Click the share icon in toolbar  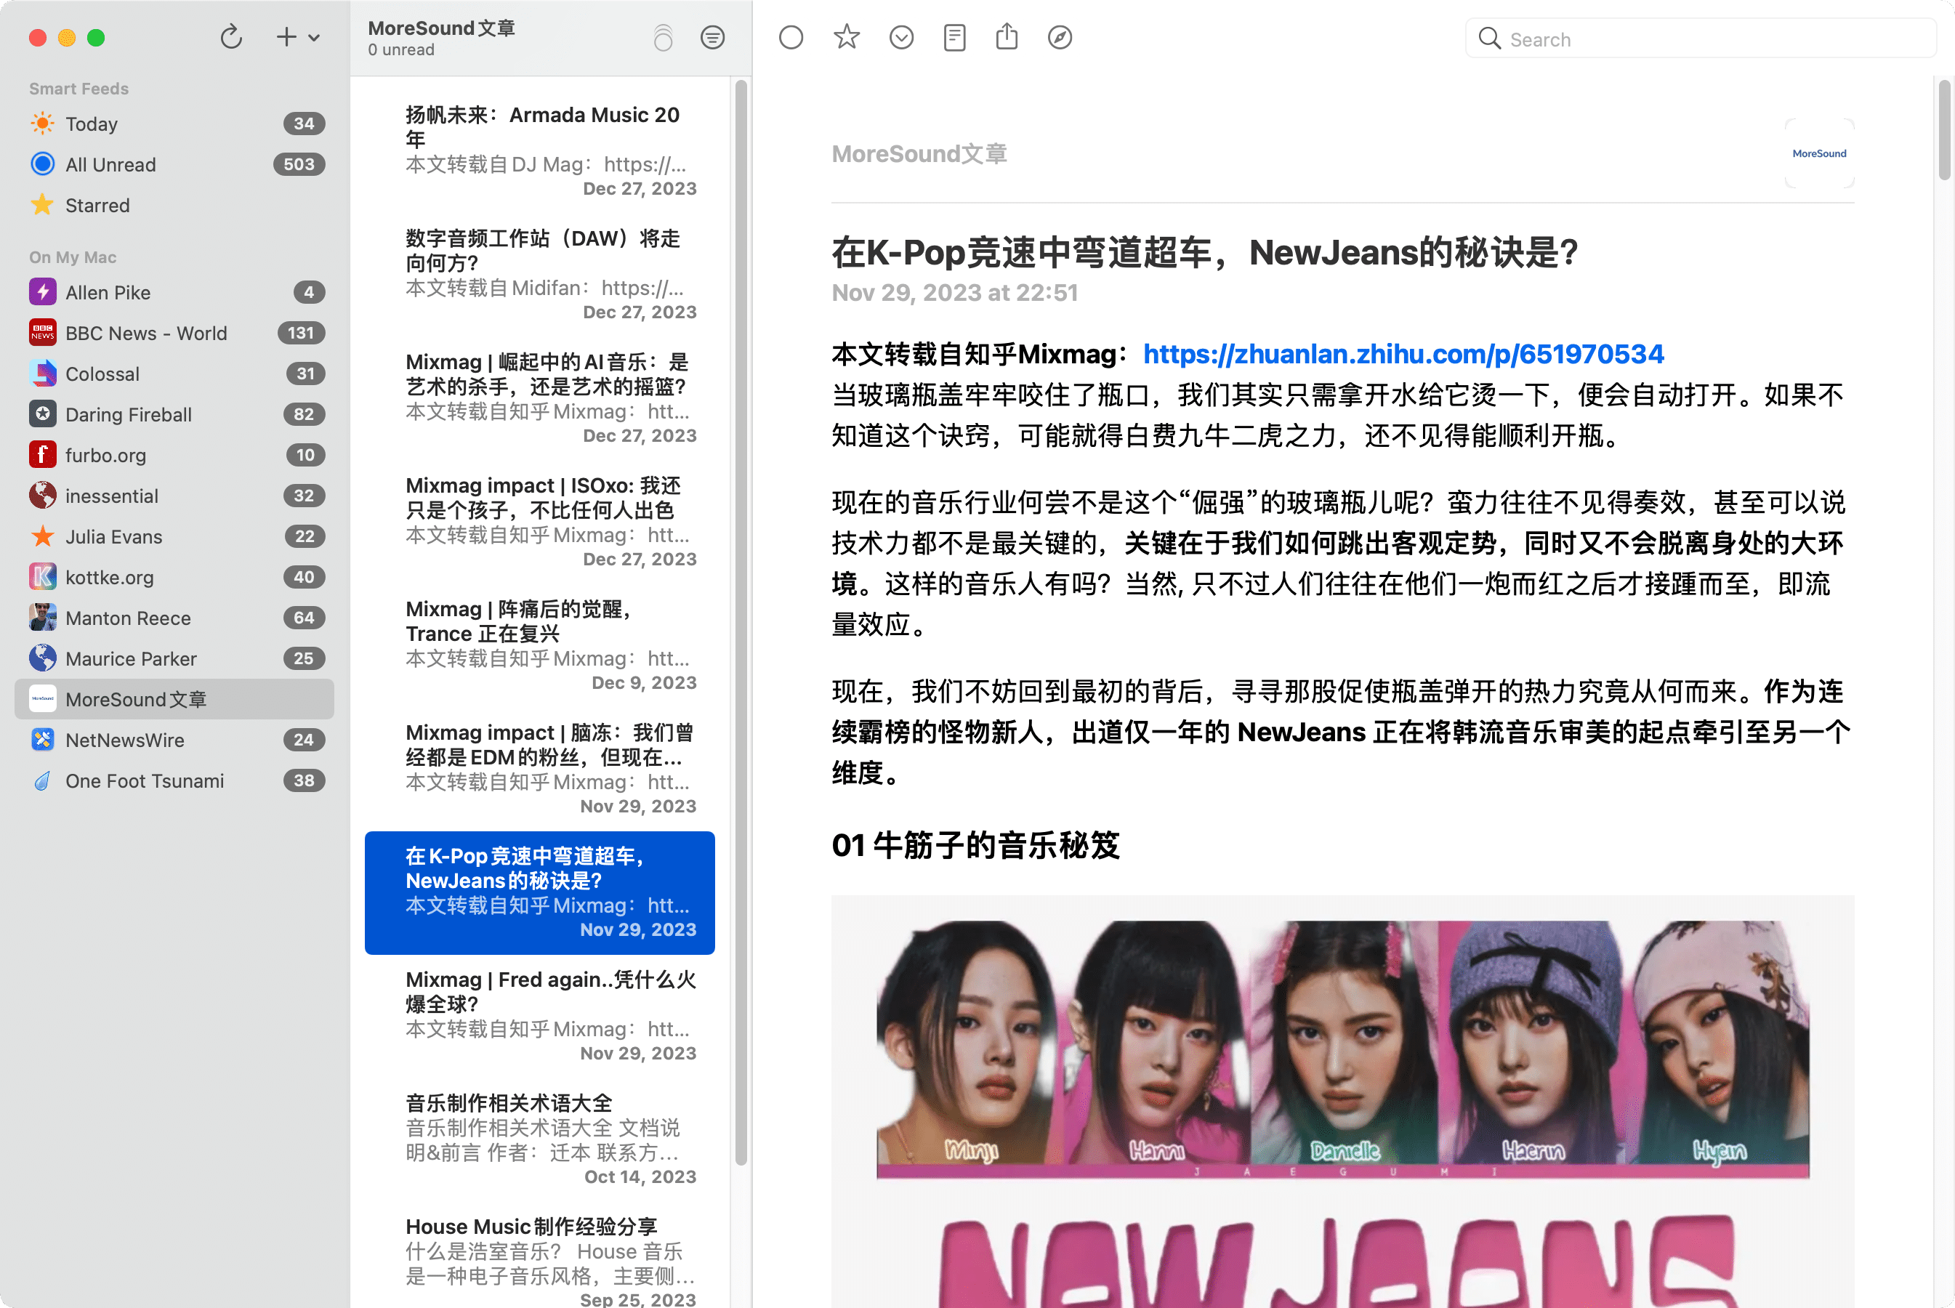(x=1007, y=37)
